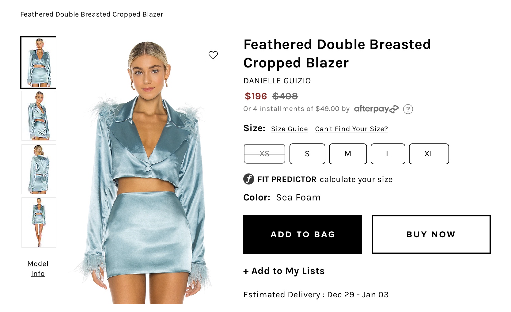Open the Size Guide link
Image resolution: width=511 pixels, height=312 pixels.
pyautogui.click(x=290, y=129)
